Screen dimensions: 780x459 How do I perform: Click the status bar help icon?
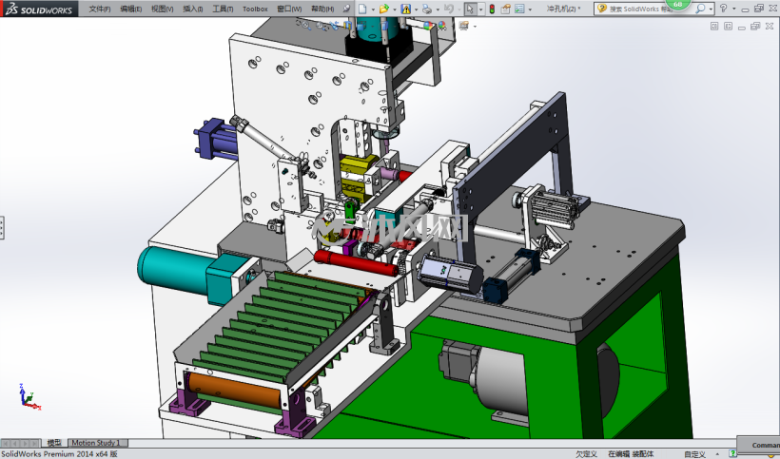(x=732, y=453)
